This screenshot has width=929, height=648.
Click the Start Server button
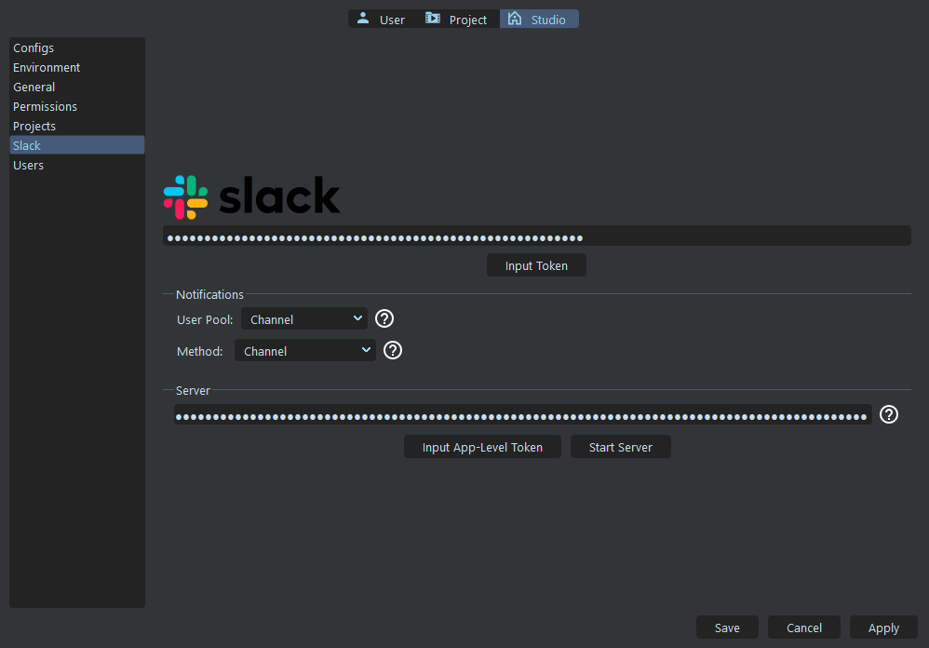point(620,447)
